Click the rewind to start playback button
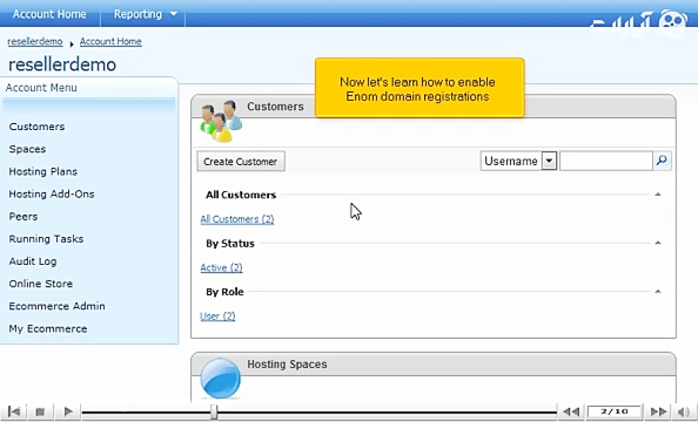The image size is (698, 422). point(14,412)
